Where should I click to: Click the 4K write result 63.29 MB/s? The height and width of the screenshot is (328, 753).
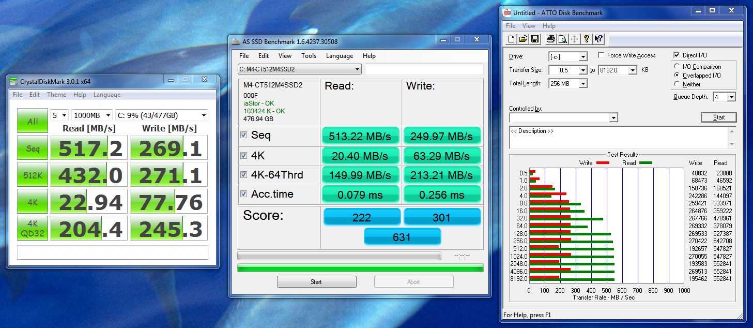click(x=442, y=156)
